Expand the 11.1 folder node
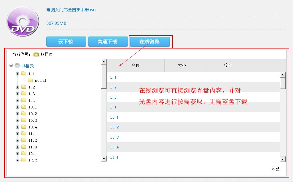 (18, 134)
